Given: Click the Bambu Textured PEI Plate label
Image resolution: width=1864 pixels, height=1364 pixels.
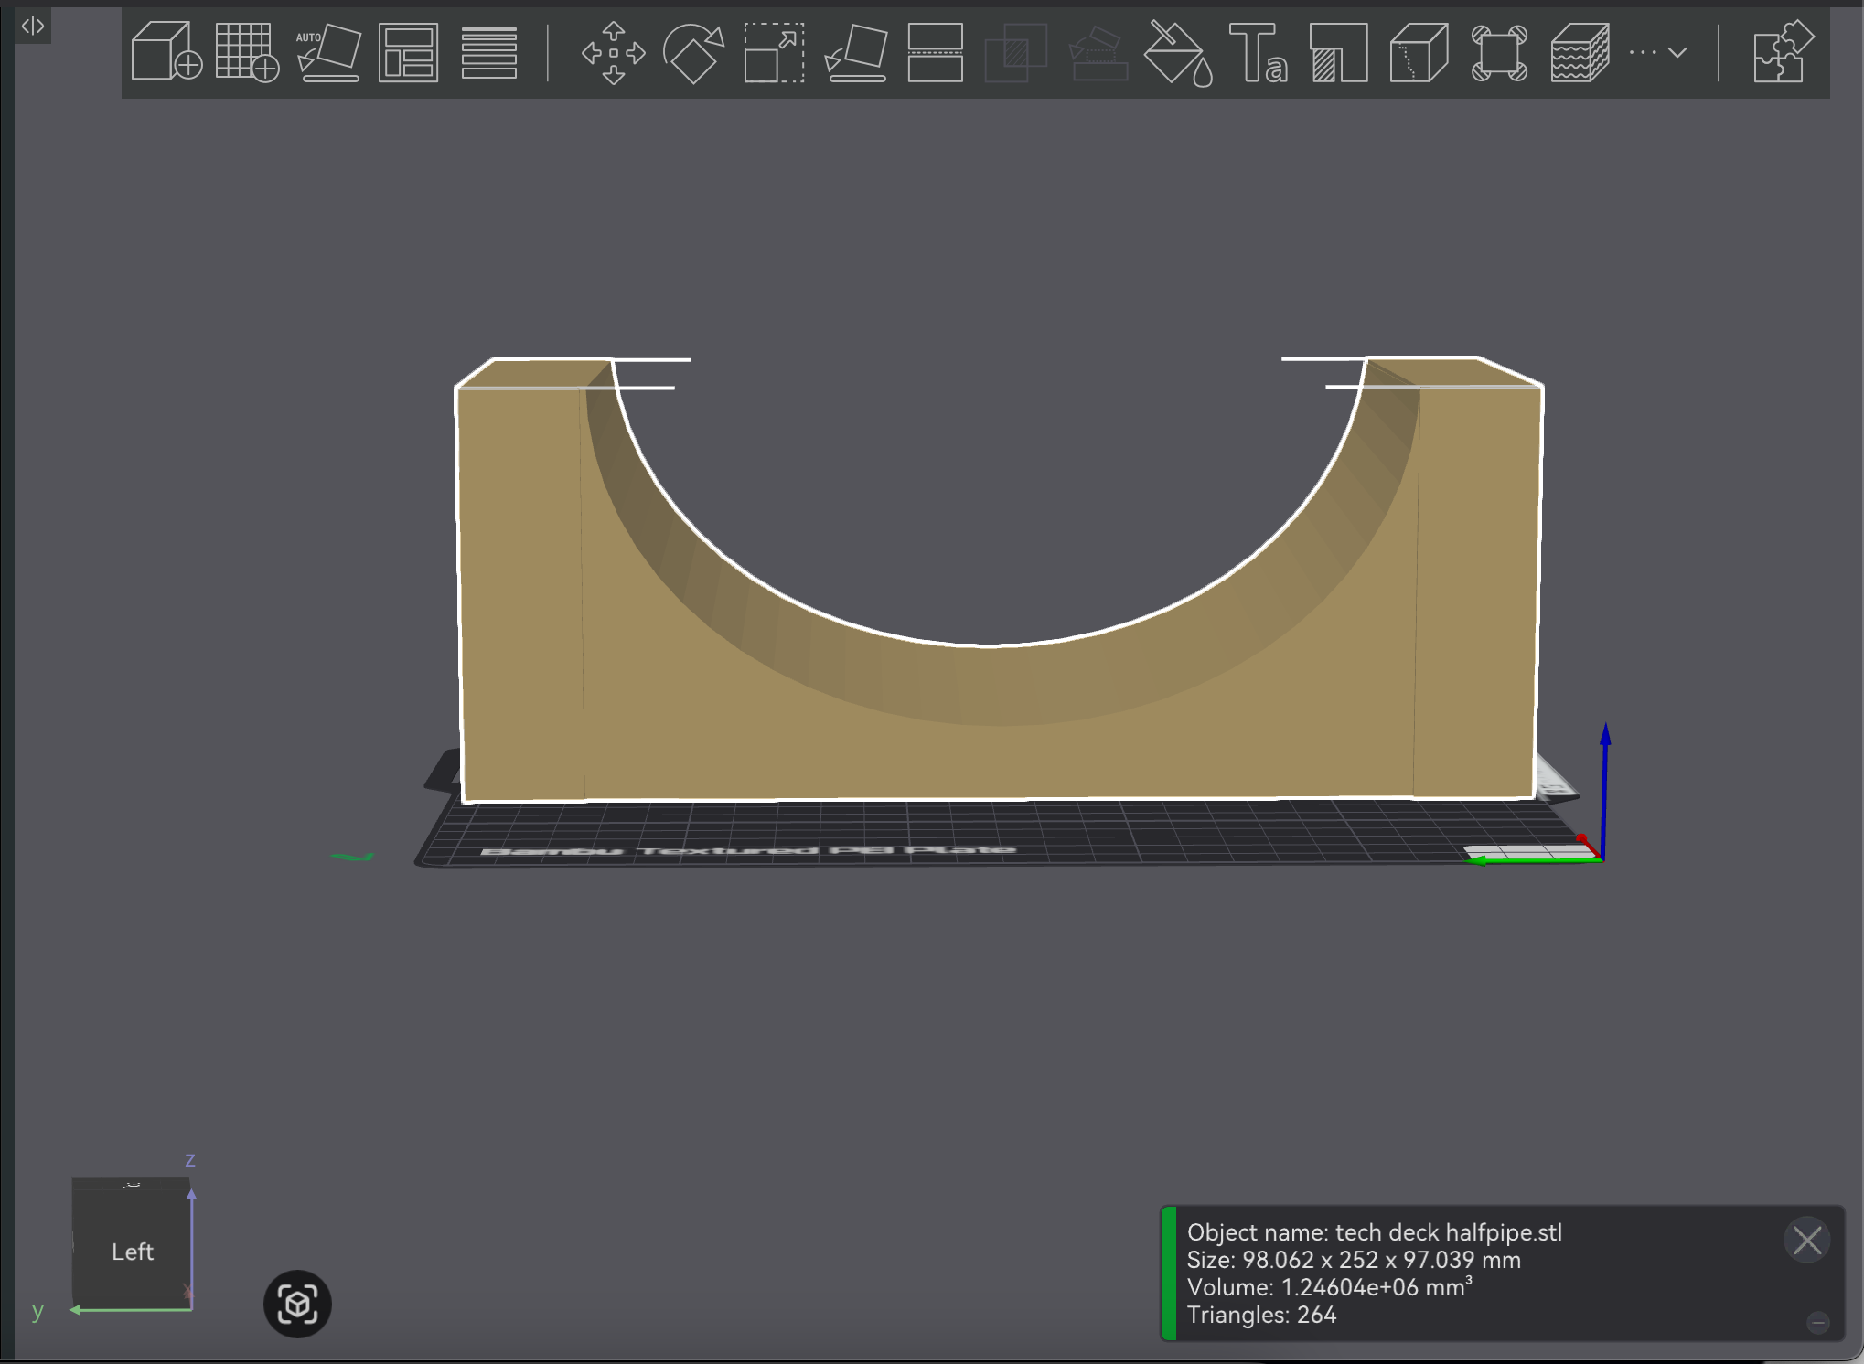Looking at the screenshot, I should click(748, 851).
